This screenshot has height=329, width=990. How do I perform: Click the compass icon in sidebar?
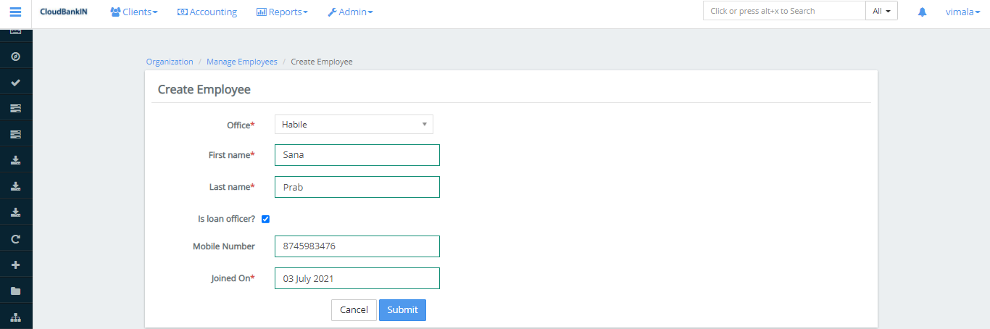click(x=16, y=57)
